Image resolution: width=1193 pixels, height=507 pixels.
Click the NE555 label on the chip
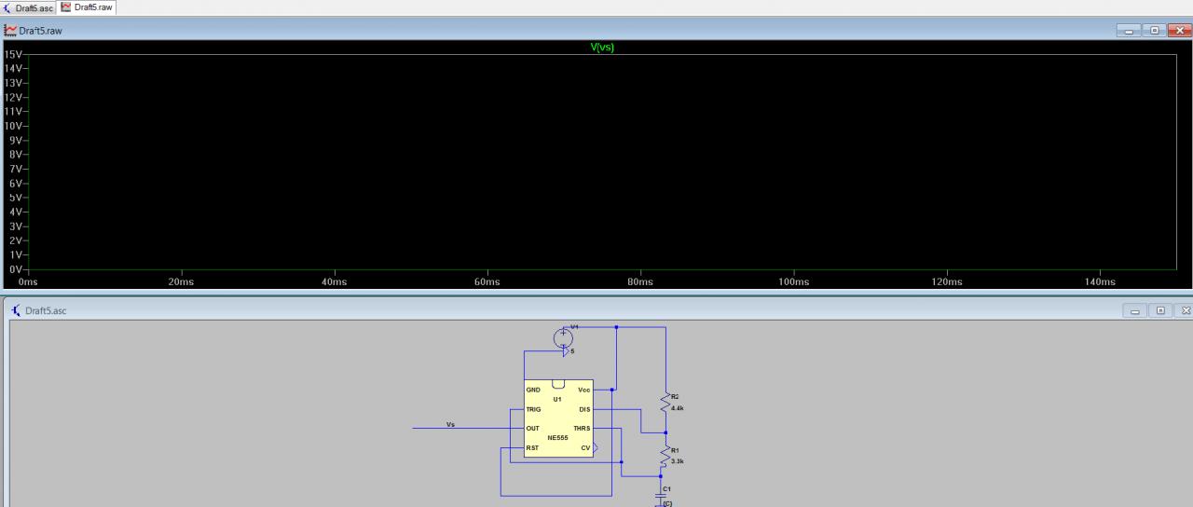(x=557, y=437)
